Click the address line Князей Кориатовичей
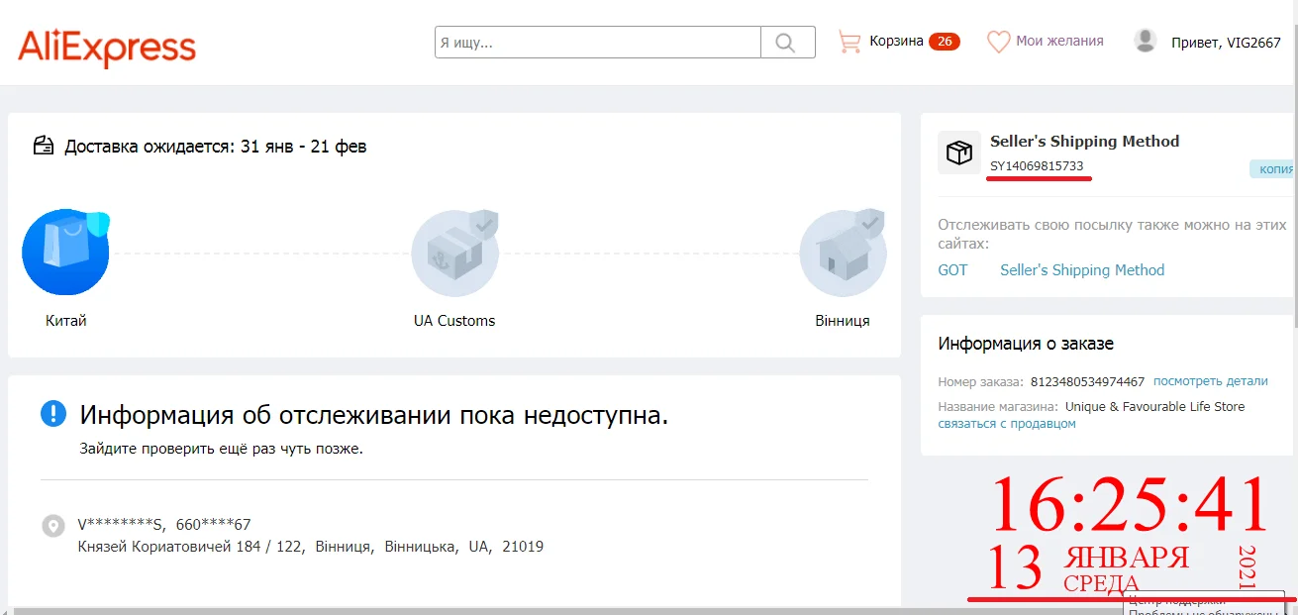Image resolution: width=1298 pixels, height=615 pixels. (311, 547)
